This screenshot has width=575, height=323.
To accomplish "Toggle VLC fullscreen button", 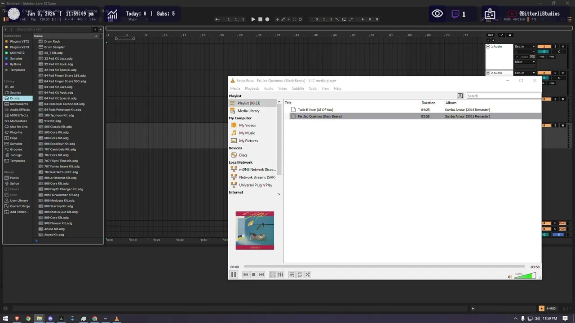I will pos(273,275).
